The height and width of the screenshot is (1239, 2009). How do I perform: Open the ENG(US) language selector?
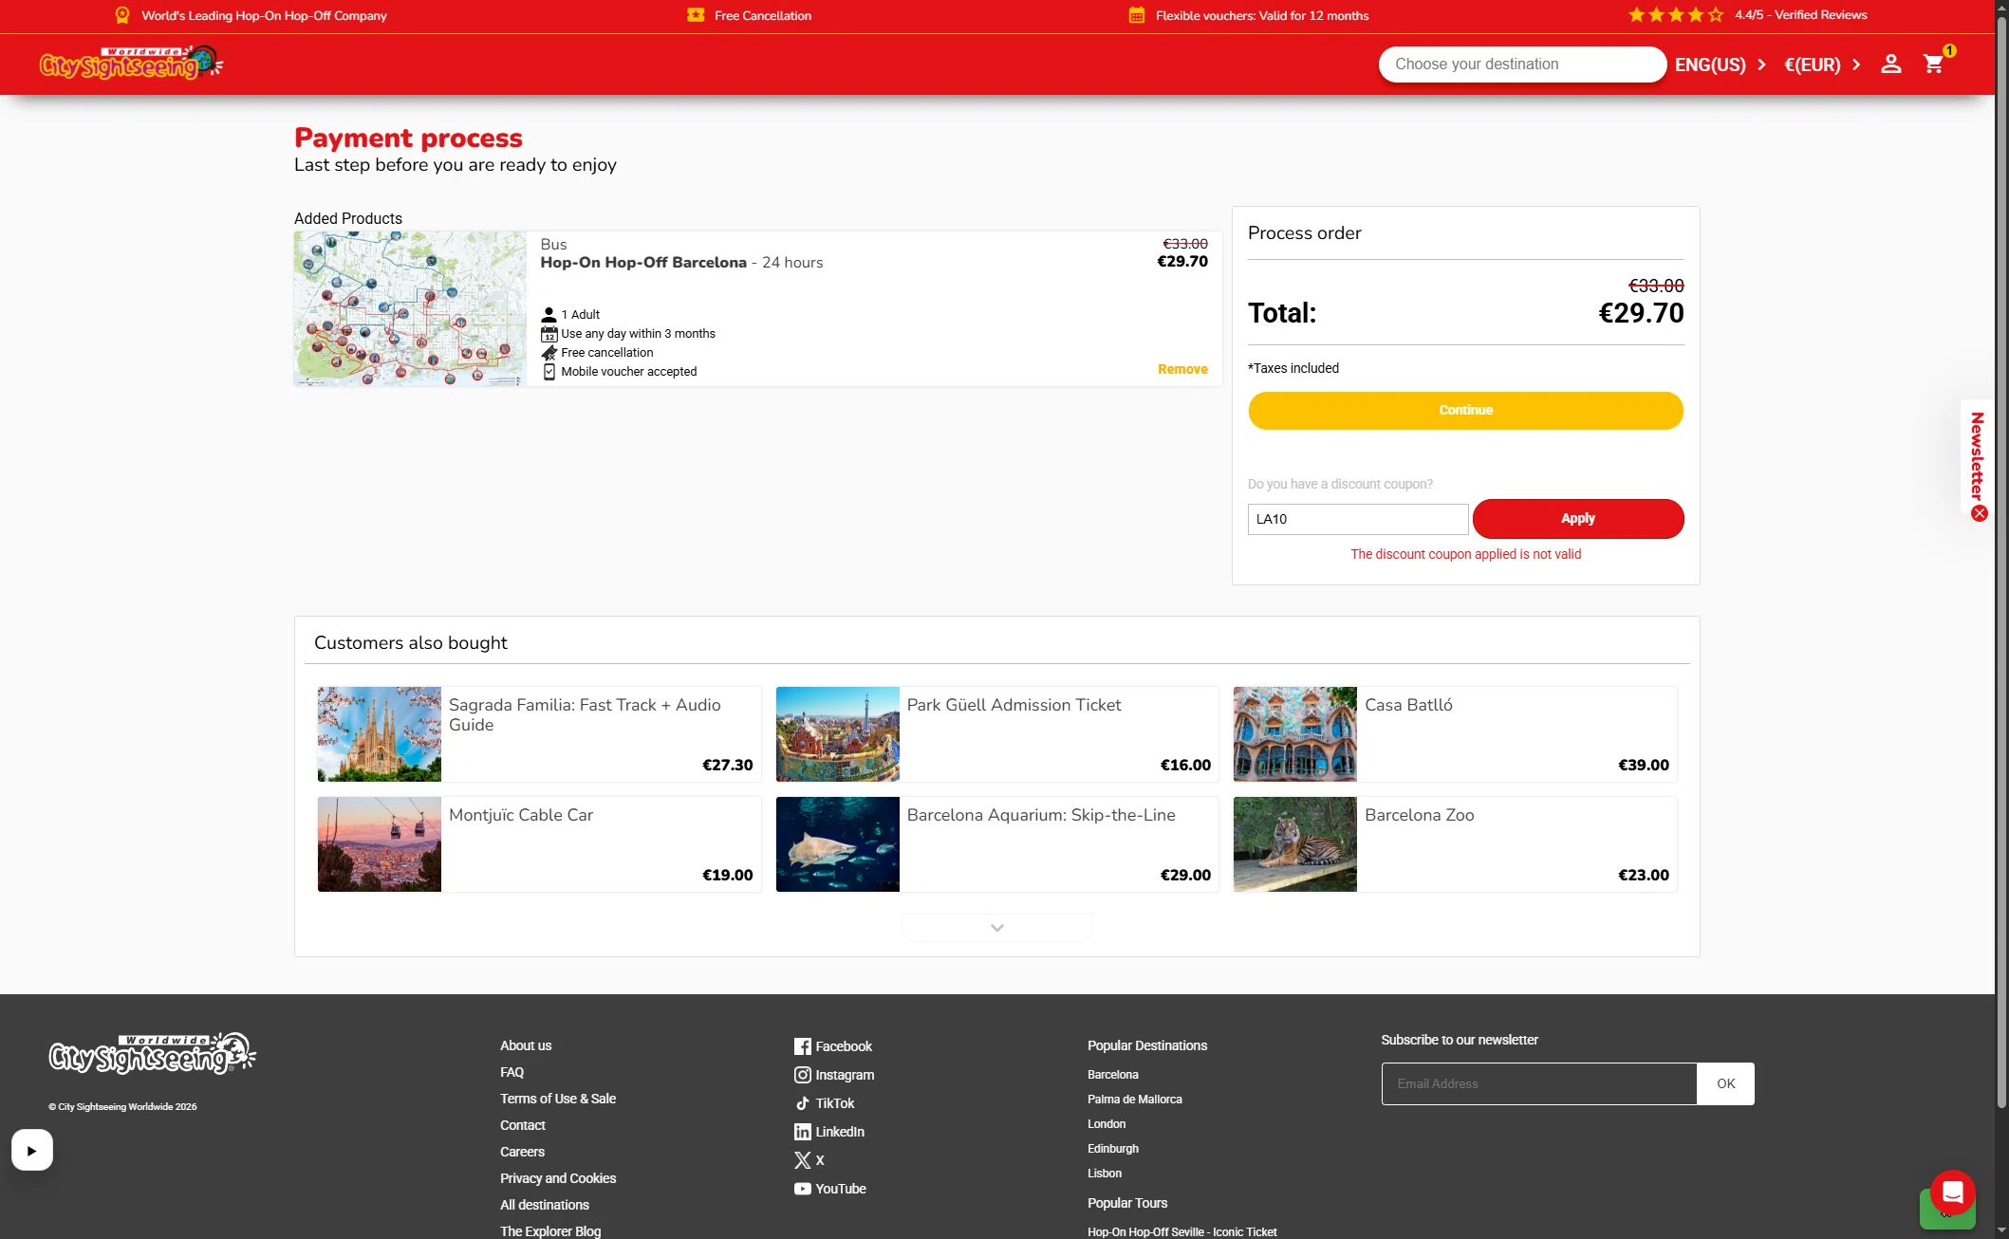(x=1720, y=65)
